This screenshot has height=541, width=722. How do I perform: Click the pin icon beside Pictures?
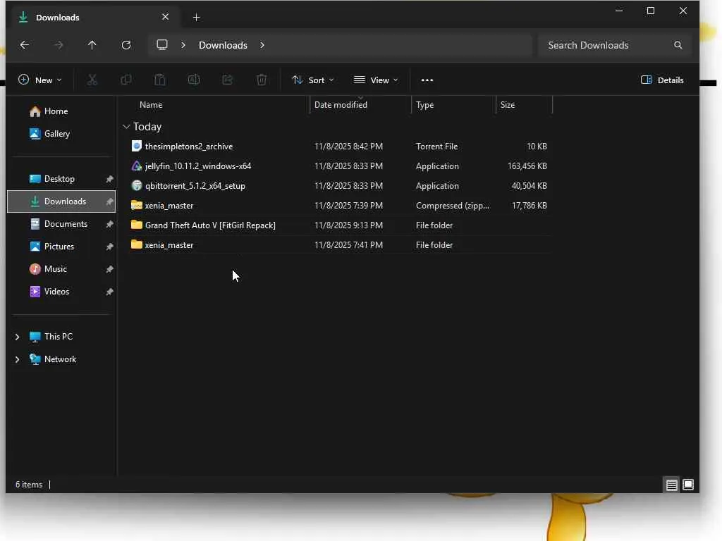point(109,247)
